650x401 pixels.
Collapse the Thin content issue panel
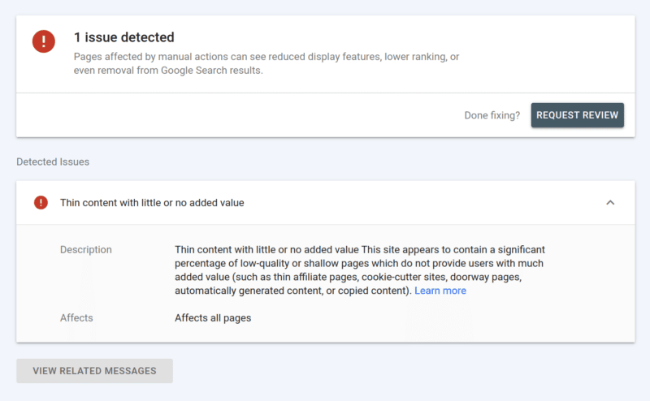(610, 202)
